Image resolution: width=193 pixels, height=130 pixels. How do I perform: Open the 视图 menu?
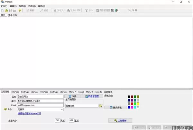[23, 6]
